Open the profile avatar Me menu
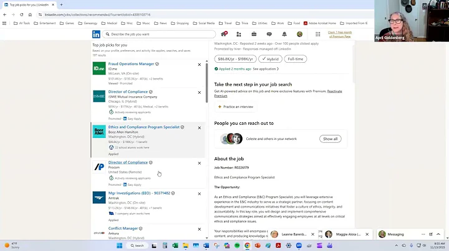 coord(299,34)
